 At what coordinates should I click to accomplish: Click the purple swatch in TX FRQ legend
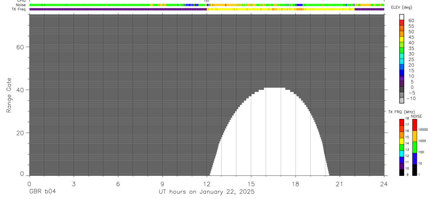tap(402, 166)
